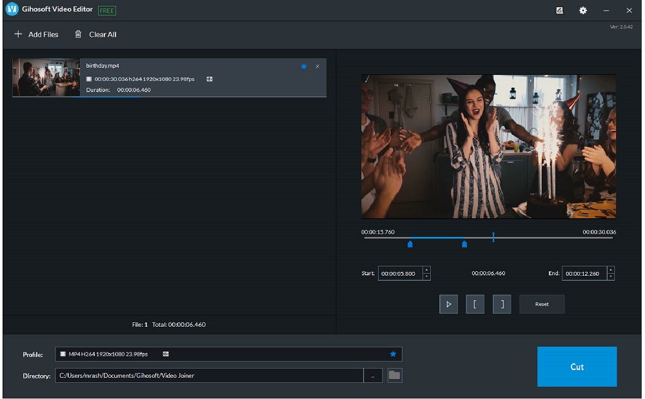Open the Settings gear icon

coord(582,10)
